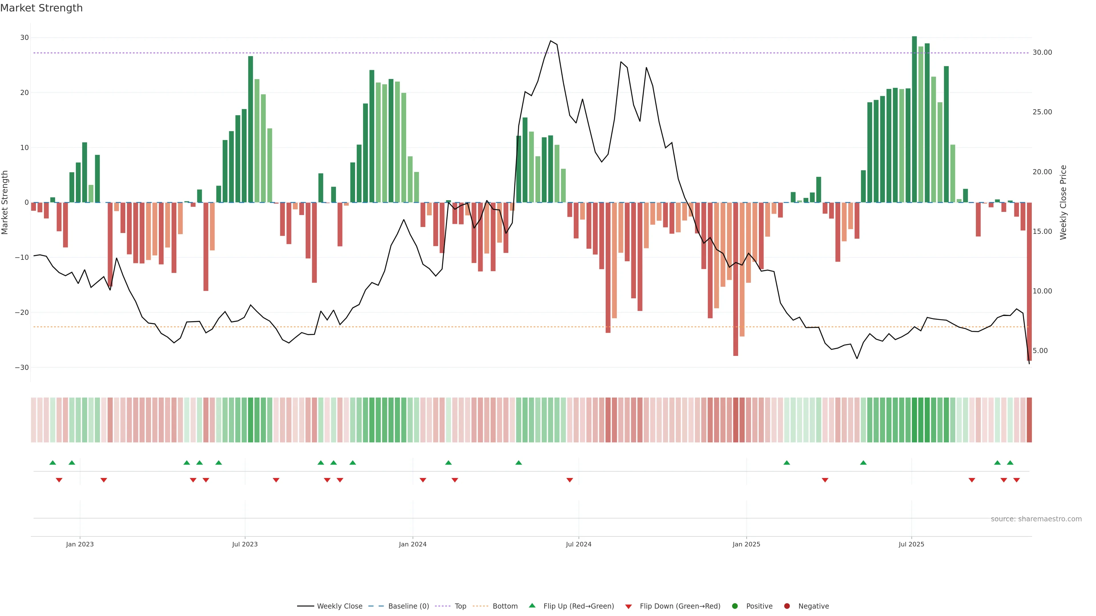The width and height of the screenshot is (1096, 616).
Task: Click the red Flip Down triangle legend icon
Action: tap(628, 607)
